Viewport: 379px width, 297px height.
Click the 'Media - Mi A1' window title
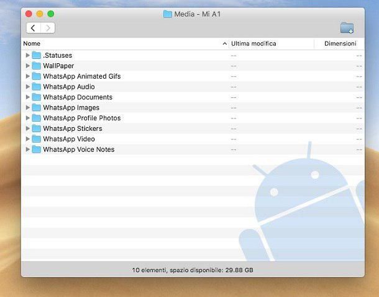198,14
